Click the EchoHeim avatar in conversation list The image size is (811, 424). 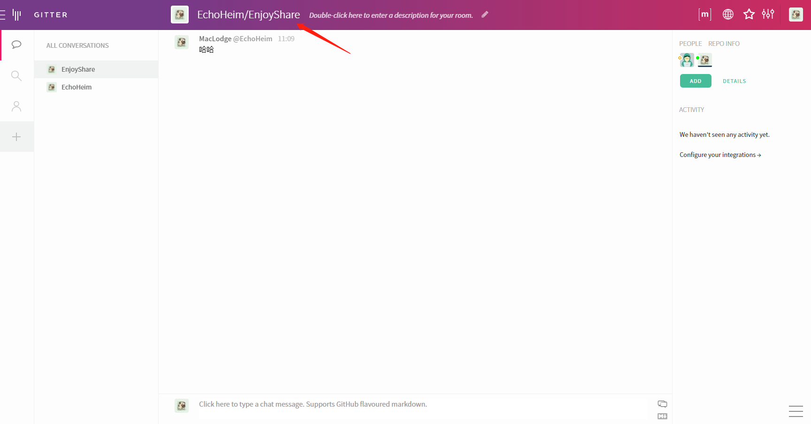(x=52, y=87)
